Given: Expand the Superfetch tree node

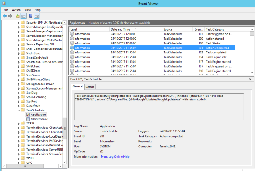Looking at the screenshot, I should click(19, 106).
